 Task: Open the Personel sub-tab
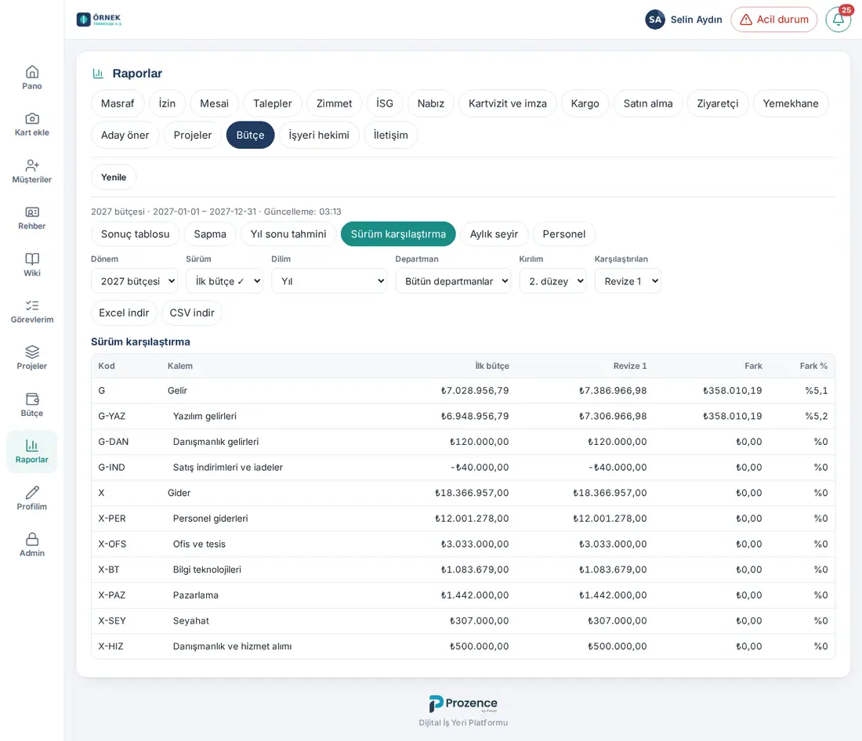(564, 234)
